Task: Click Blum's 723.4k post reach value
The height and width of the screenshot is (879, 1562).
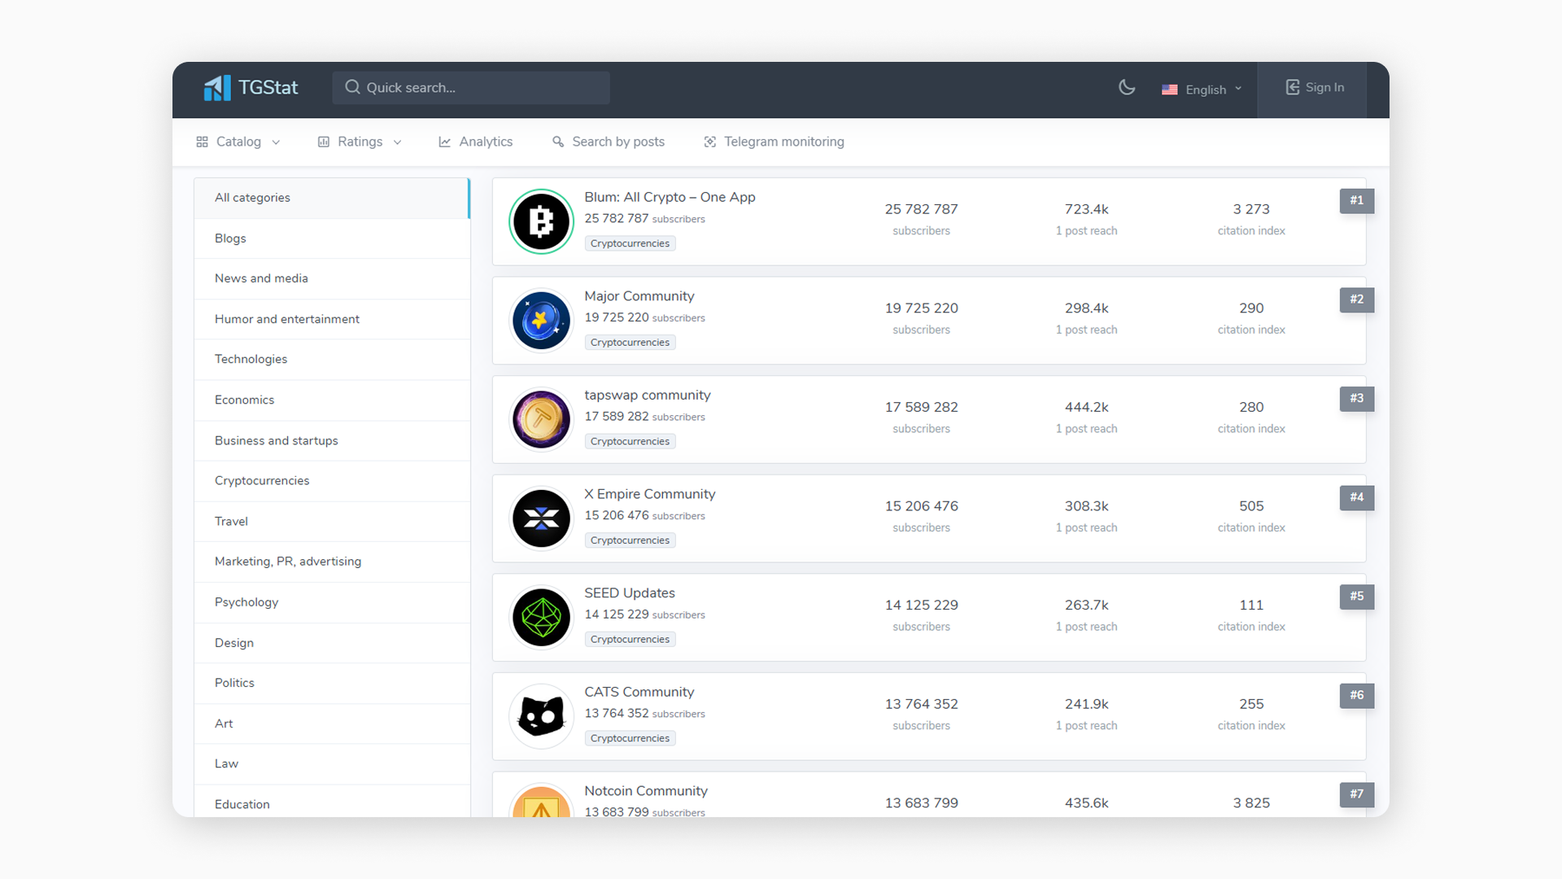Action: [x=1086, y=209]
